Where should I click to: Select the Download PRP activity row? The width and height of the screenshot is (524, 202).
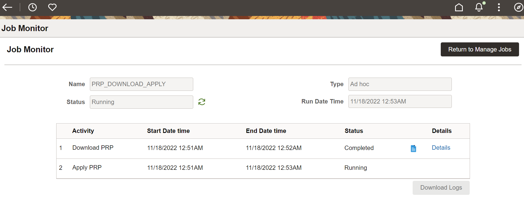pos(93,148)
